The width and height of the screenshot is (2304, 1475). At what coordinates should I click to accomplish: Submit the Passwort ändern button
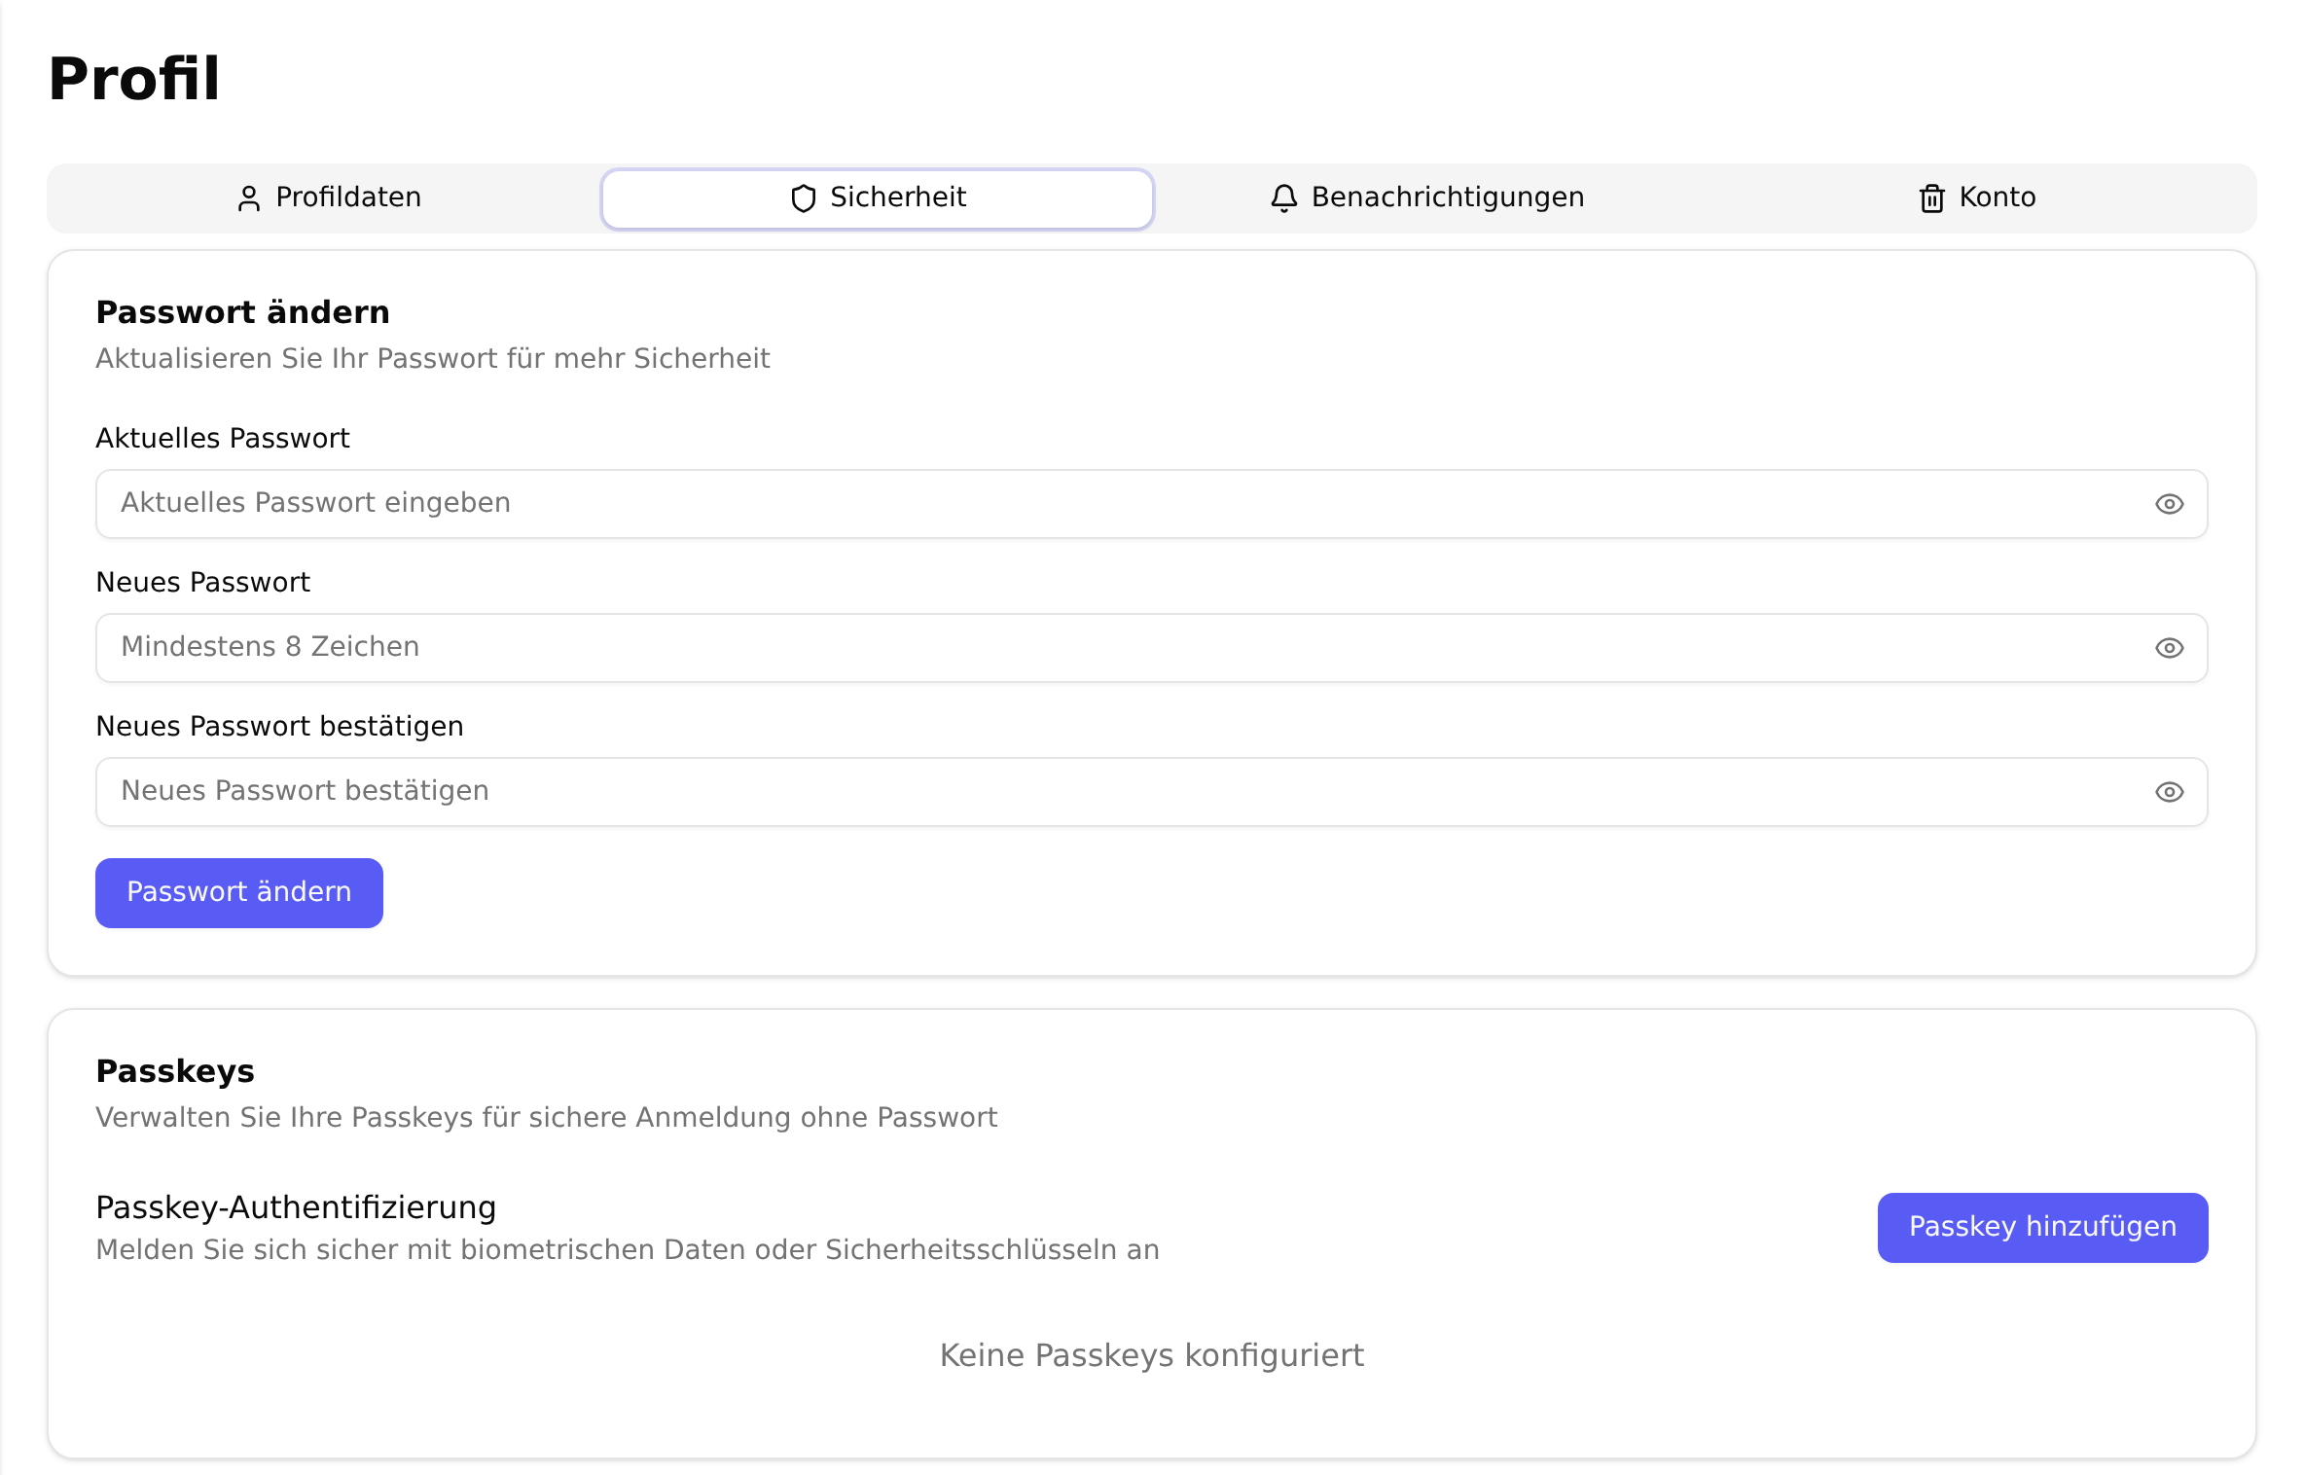coord(239,893)
